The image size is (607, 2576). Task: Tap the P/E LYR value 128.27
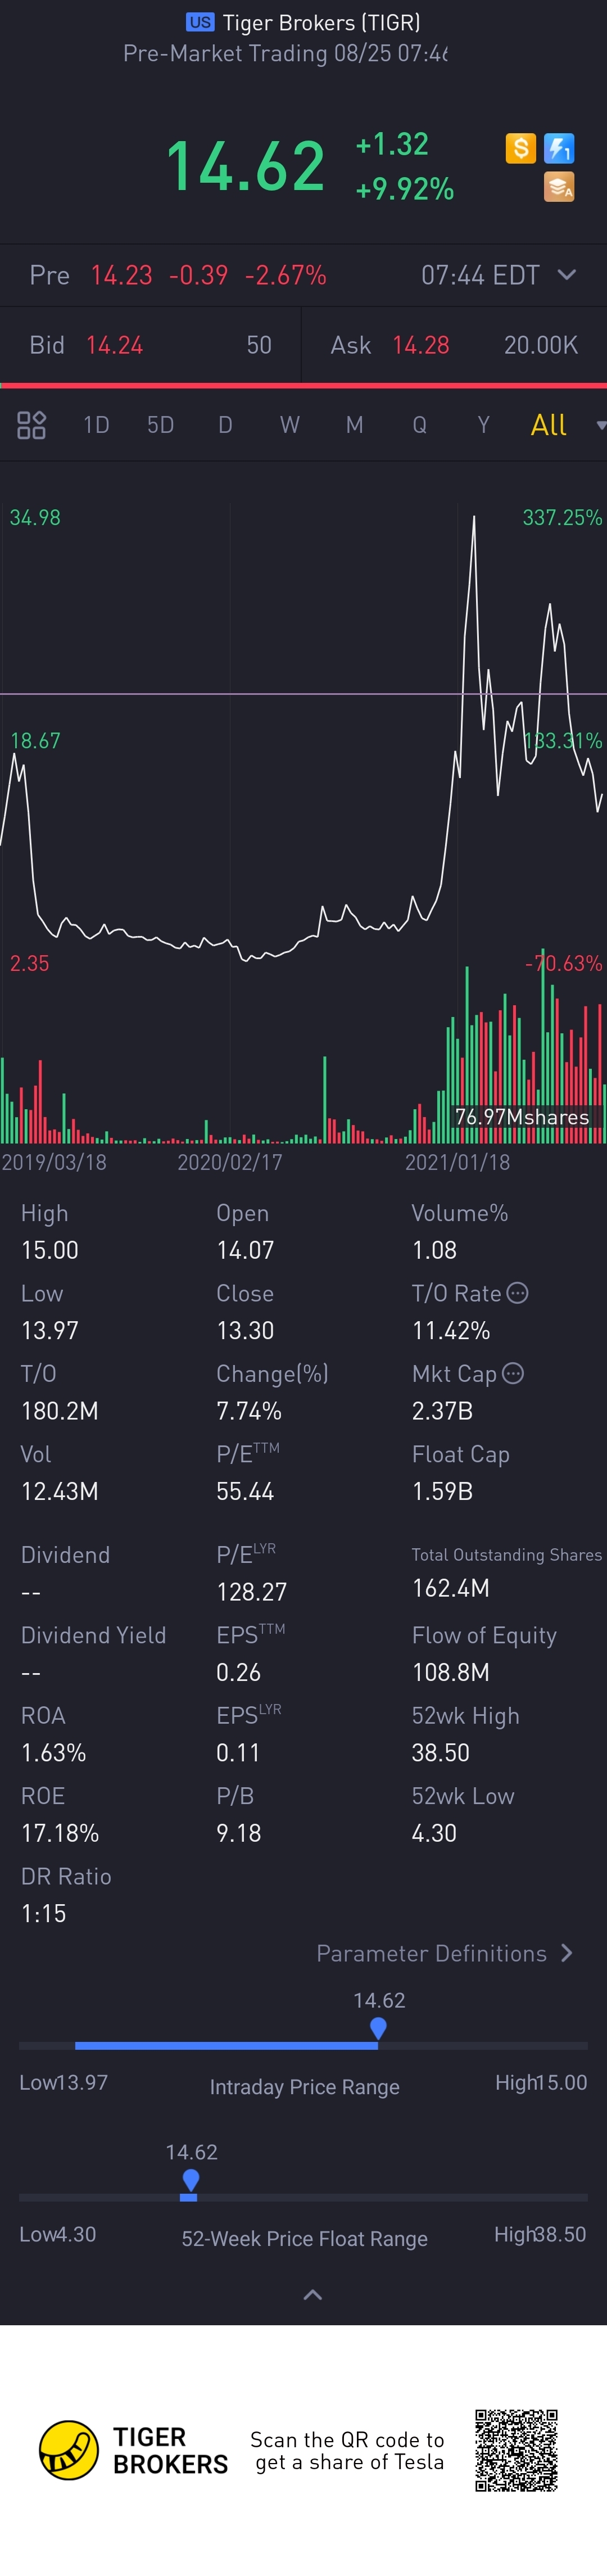pyautogui.click(x=252, y=1591)
